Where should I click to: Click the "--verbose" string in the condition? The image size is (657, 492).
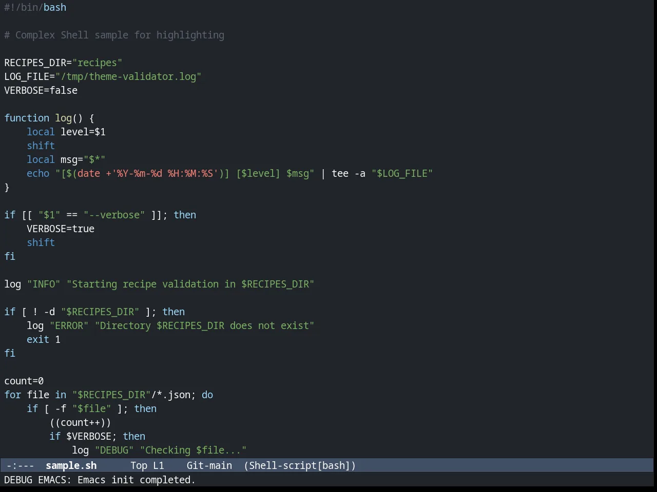(x=114, y=215)
